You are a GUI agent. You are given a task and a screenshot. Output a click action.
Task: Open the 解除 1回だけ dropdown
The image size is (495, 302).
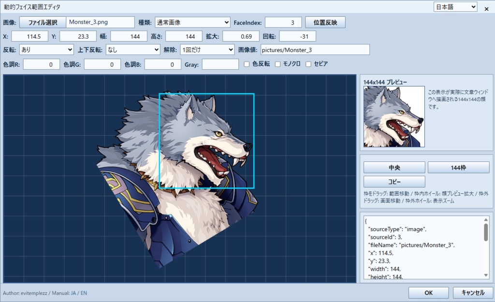click(x=207, y=50)
